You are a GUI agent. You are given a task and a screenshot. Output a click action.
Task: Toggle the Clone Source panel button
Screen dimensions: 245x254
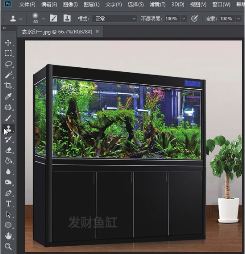pos(67,18)
